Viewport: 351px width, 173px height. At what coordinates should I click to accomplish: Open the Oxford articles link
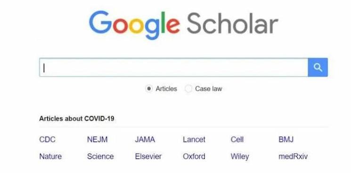tap(194, 156)
